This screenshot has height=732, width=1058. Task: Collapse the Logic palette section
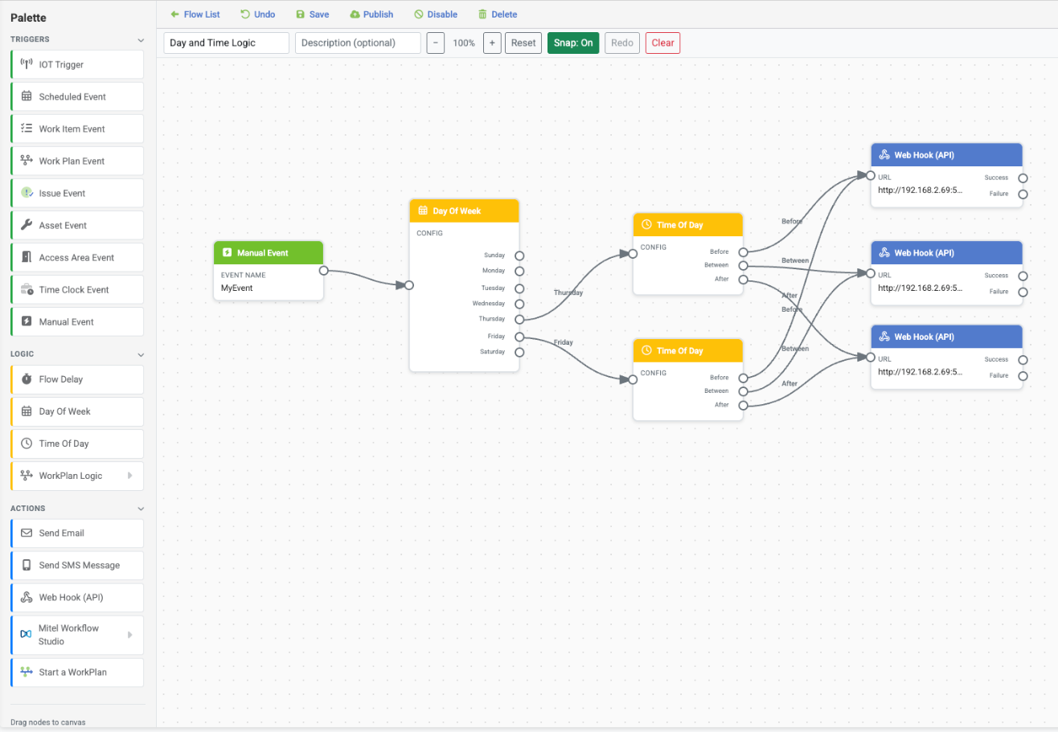click(141, 354)
